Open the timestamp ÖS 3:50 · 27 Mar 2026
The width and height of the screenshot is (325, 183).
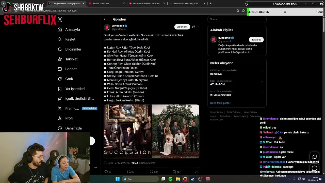117,163
